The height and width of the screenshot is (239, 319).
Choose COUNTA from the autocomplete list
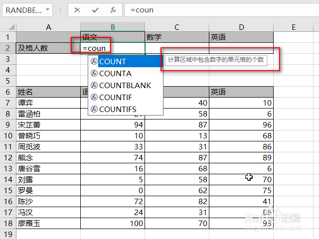coord(126,73)
